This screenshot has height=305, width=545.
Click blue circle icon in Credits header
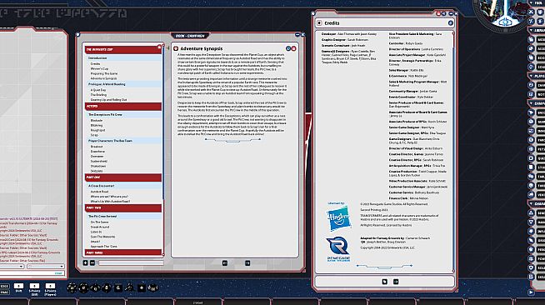(x=451, y=23)
